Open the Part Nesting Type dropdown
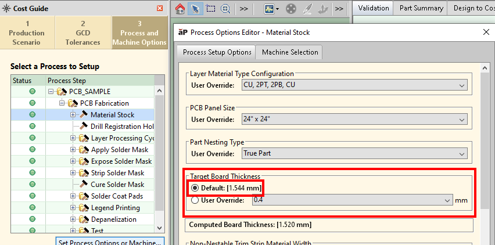The width and height of the screenshot is (495, 245). pos(355,154)
